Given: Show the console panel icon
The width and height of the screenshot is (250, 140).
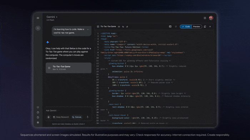Looking at the screenshot, I should click(x=170, y=27).
